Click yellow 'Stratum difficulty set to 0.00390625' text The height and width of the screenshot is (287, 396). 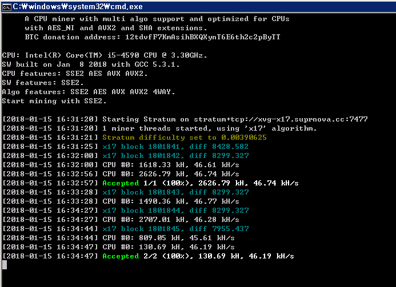coord(185,138)
